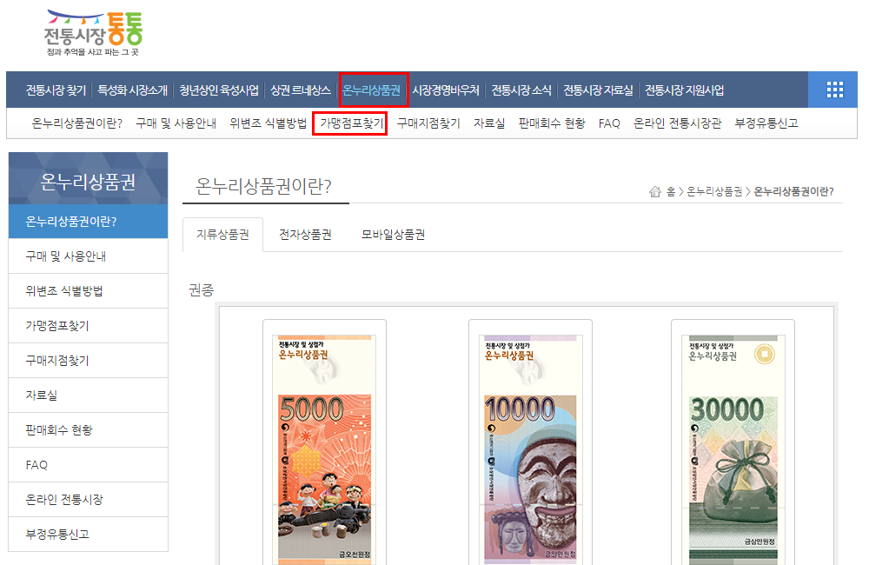This screenshot has height=565, width=869.
Task: Switch to the 전자상품권 tab
Action: pos(305,235)
